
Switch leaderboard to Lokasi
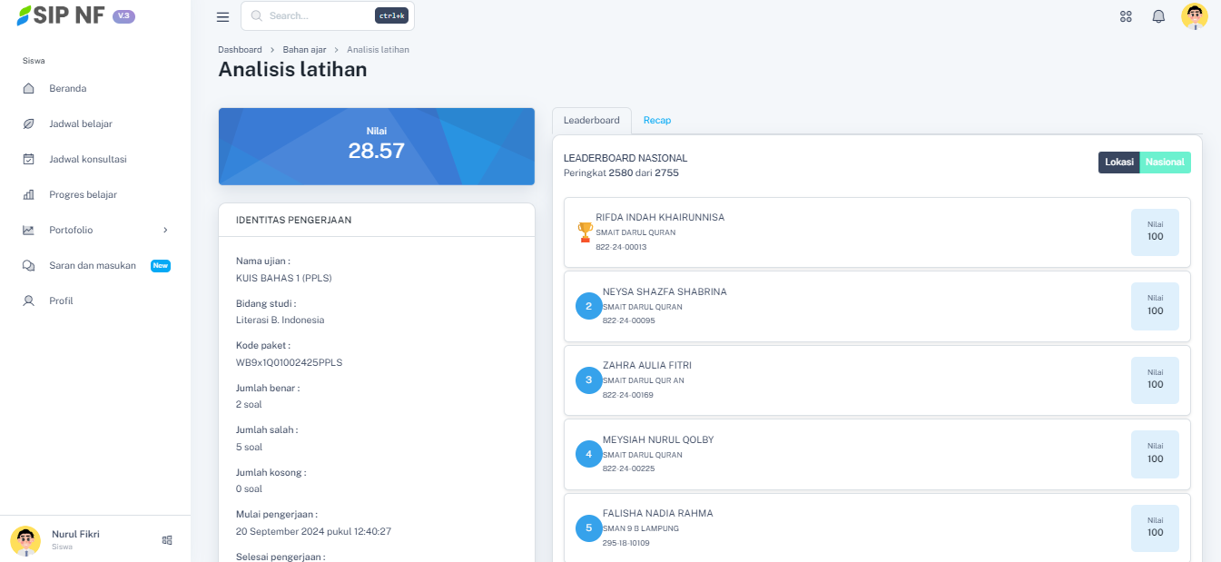(1118, 163)
